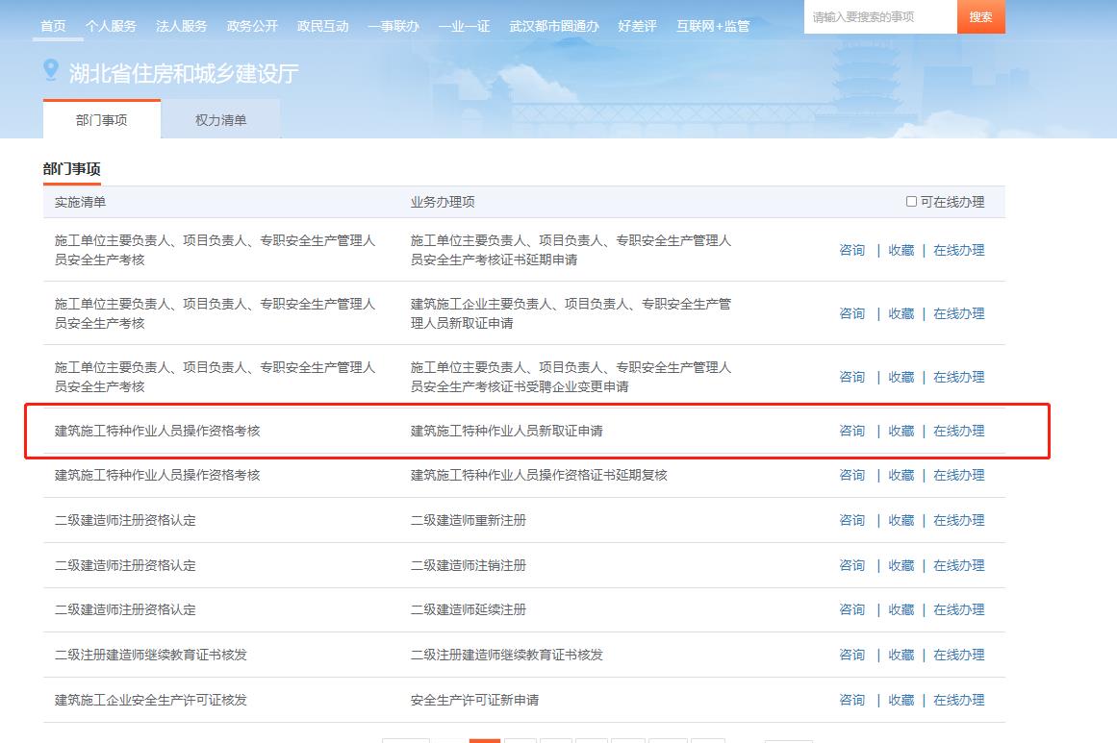Click 咨询 for 二级建造师延续注册

point(852,610)
